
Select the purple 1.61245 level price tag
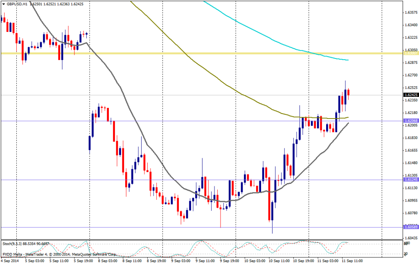click(x=410, y=180)
